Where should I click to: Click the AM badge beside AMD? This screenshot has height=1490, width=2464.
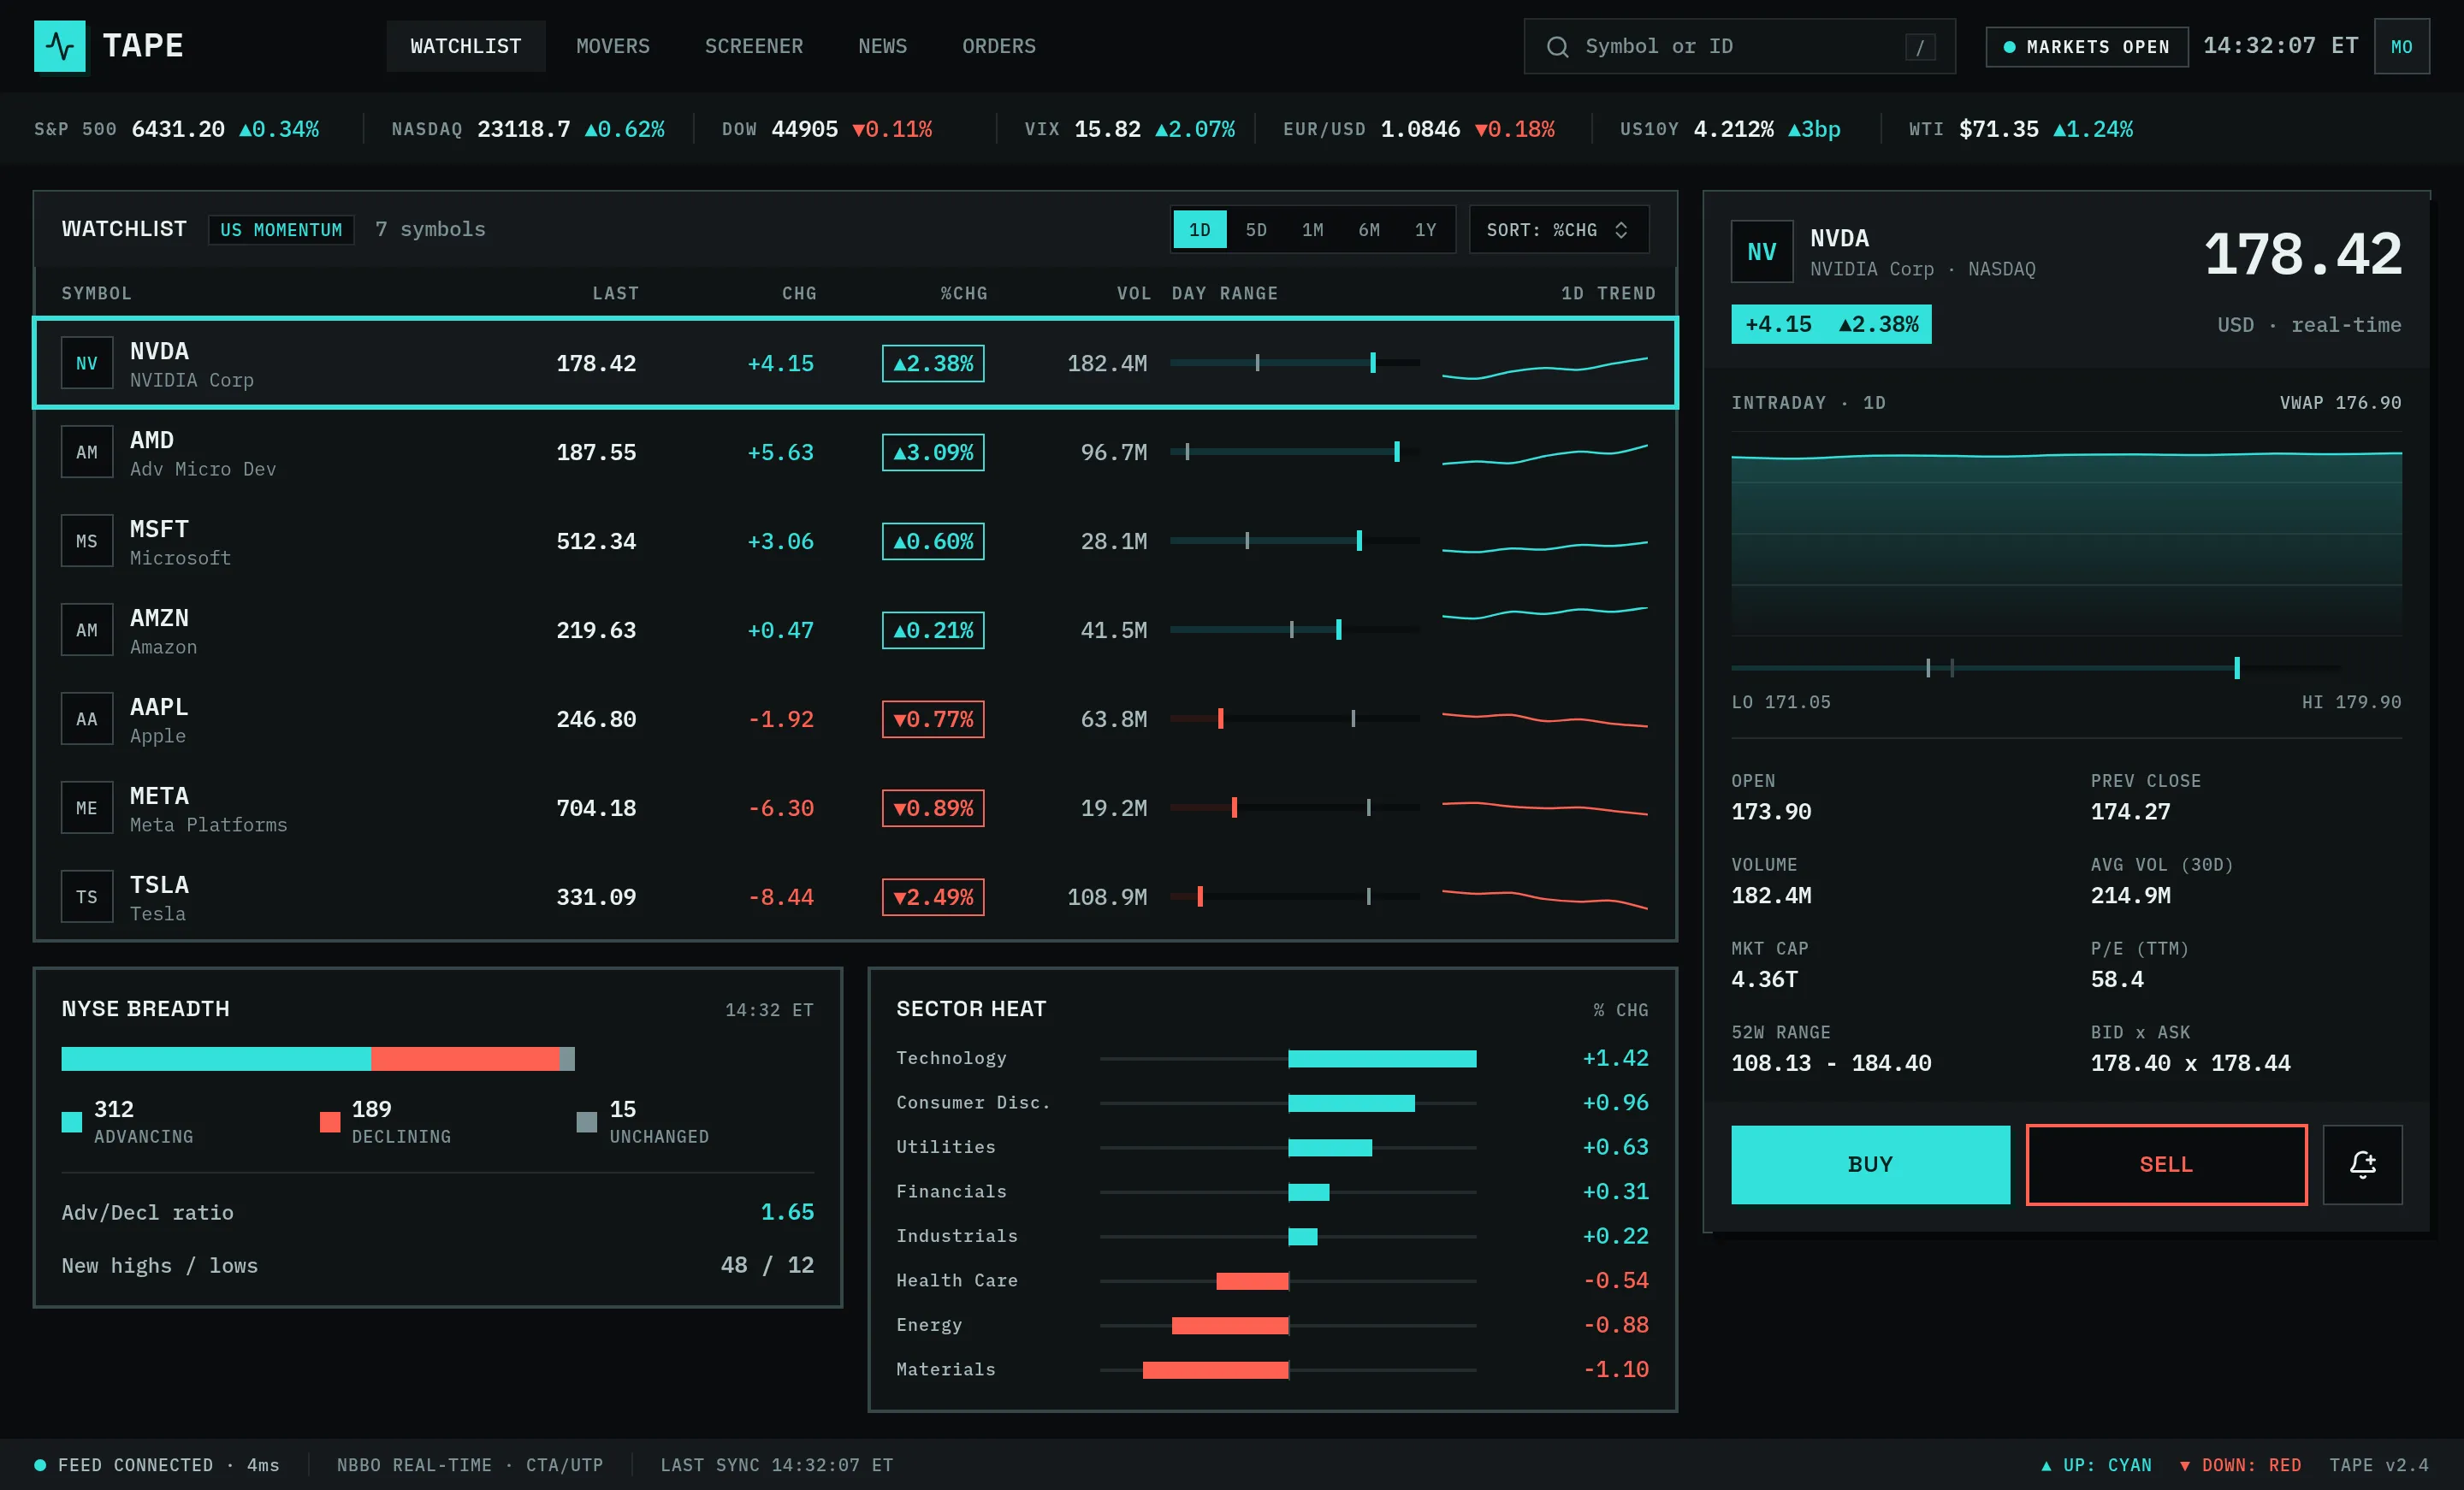(87, 452)
